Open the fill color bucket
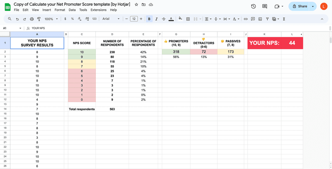332x169 pixels. coord(181,19)
